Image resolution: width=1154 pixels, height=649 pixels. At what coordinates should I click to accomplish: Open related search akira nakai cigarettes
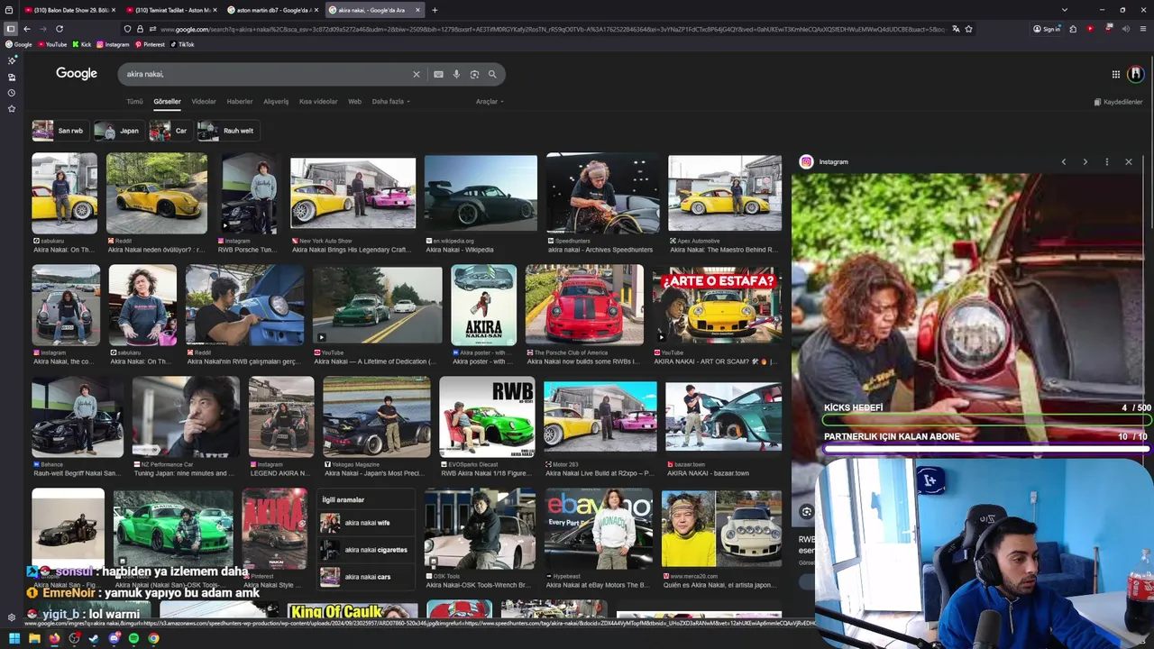tap(367, 550)
